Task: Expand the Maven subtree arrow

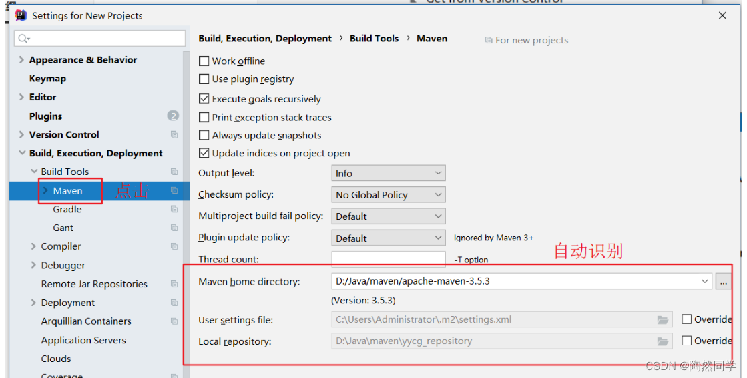Action: (46, 190)
